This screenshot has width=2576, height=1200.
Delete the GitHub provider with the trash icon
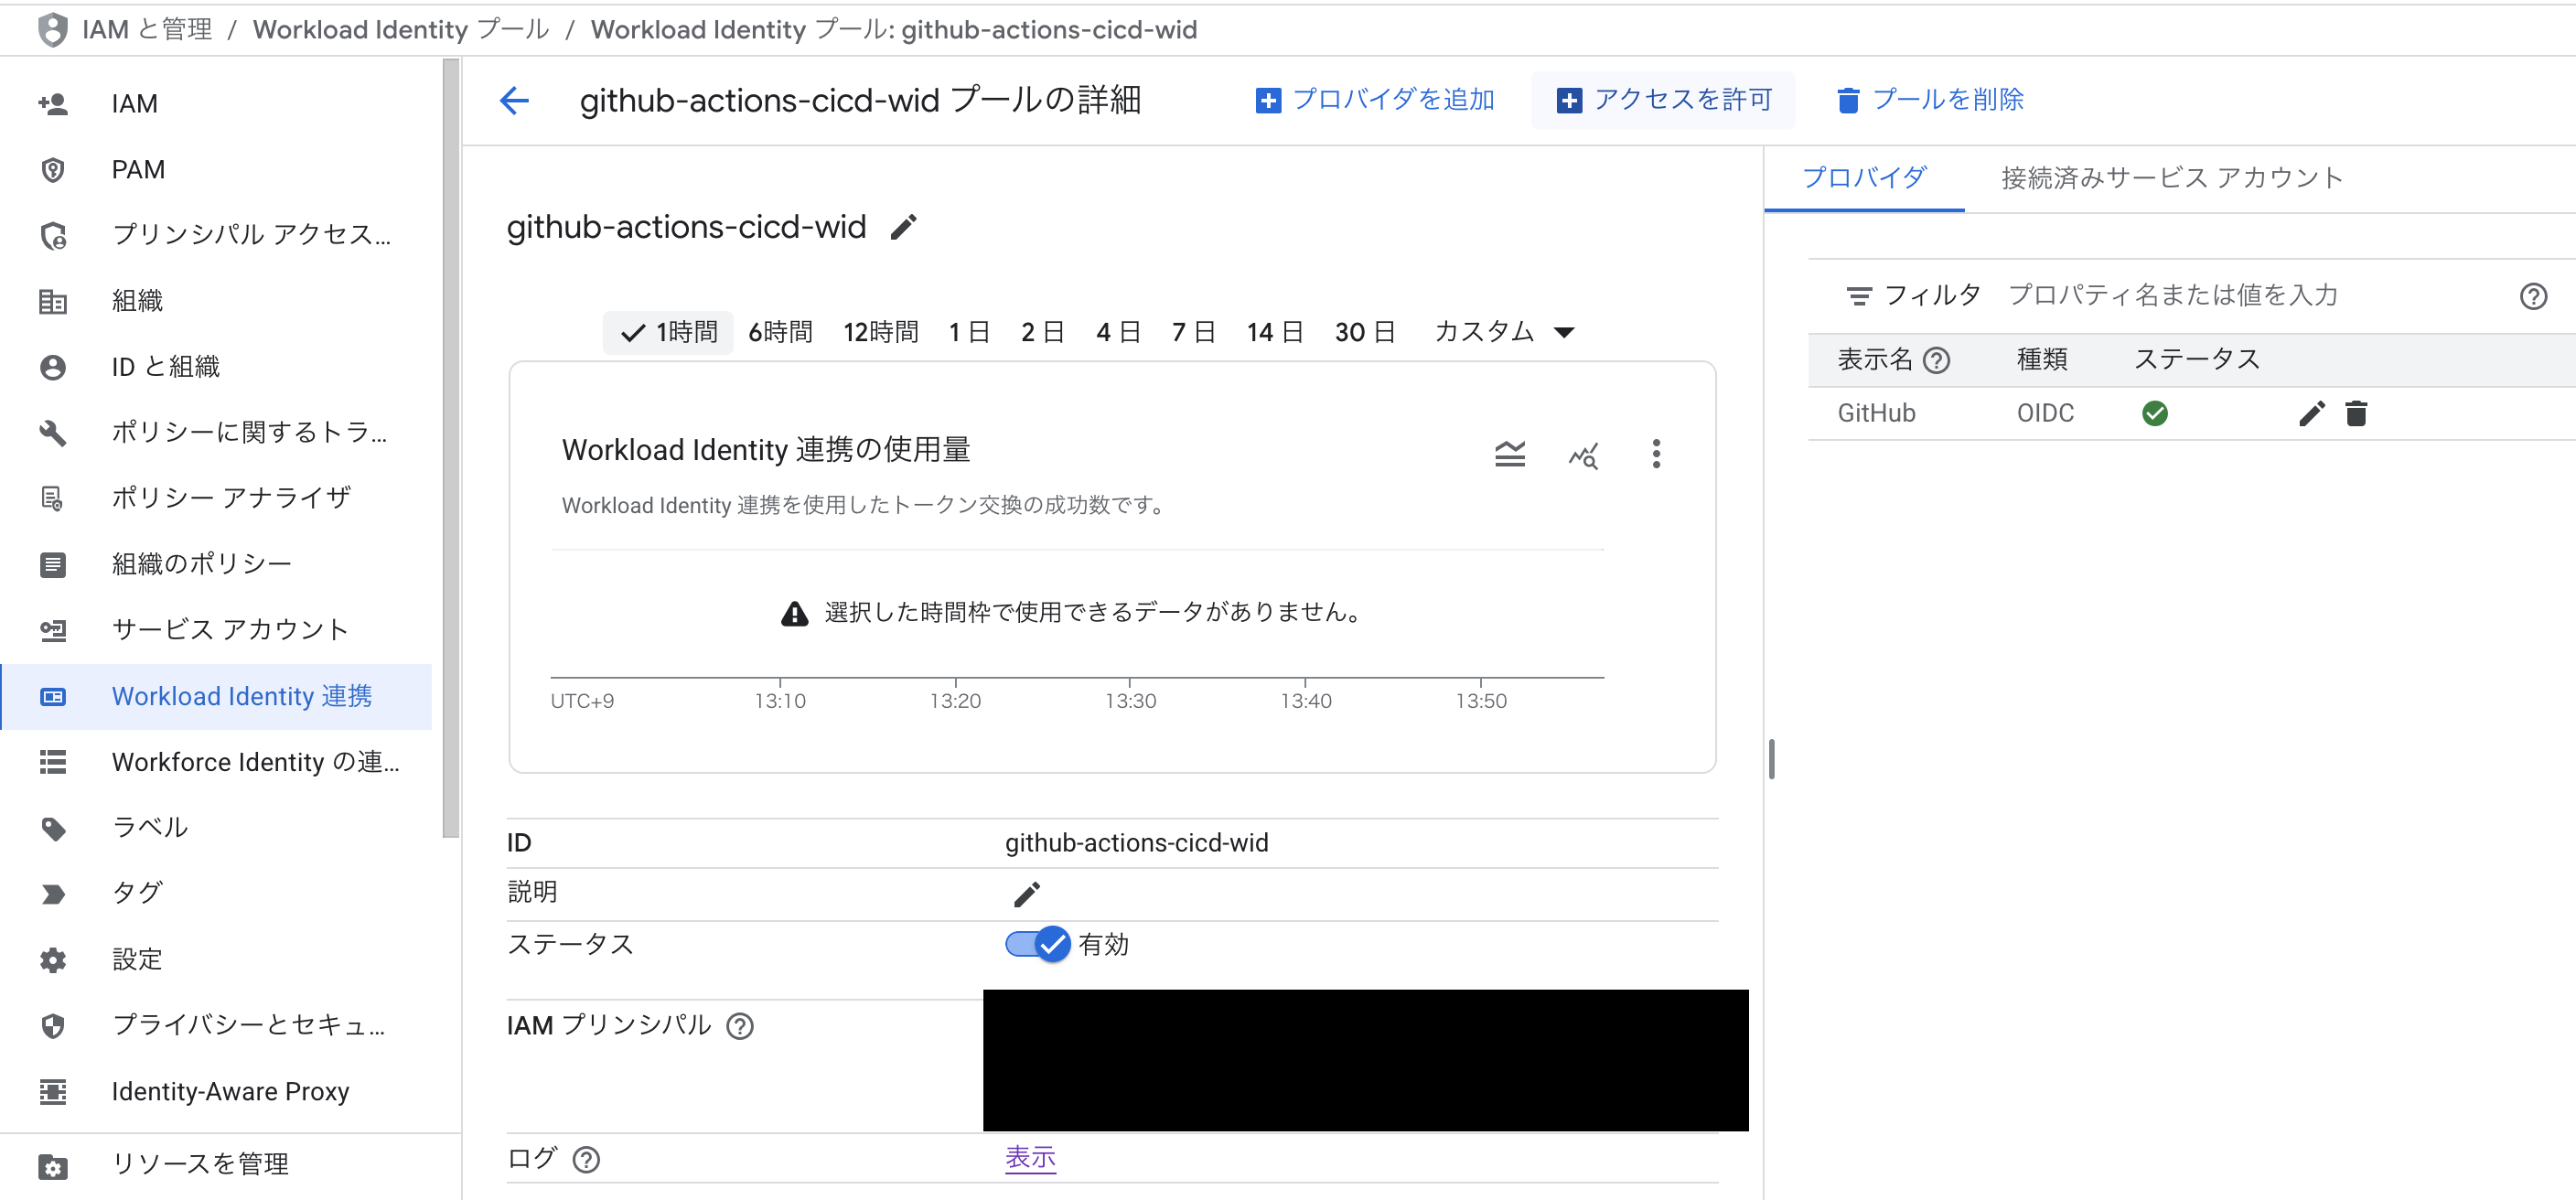[x=2357, y=413]
